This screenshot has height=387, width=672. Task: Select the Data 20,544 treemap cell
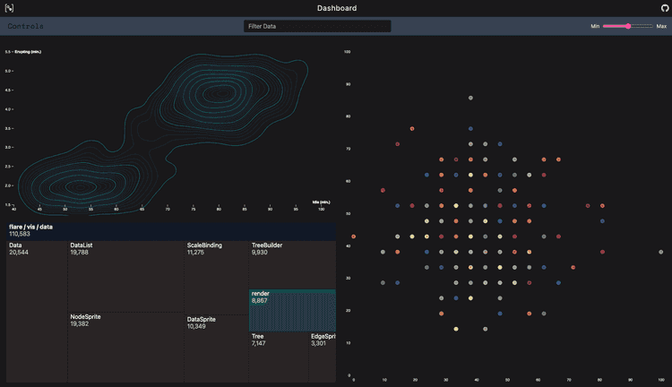click(x=37, y=312)
